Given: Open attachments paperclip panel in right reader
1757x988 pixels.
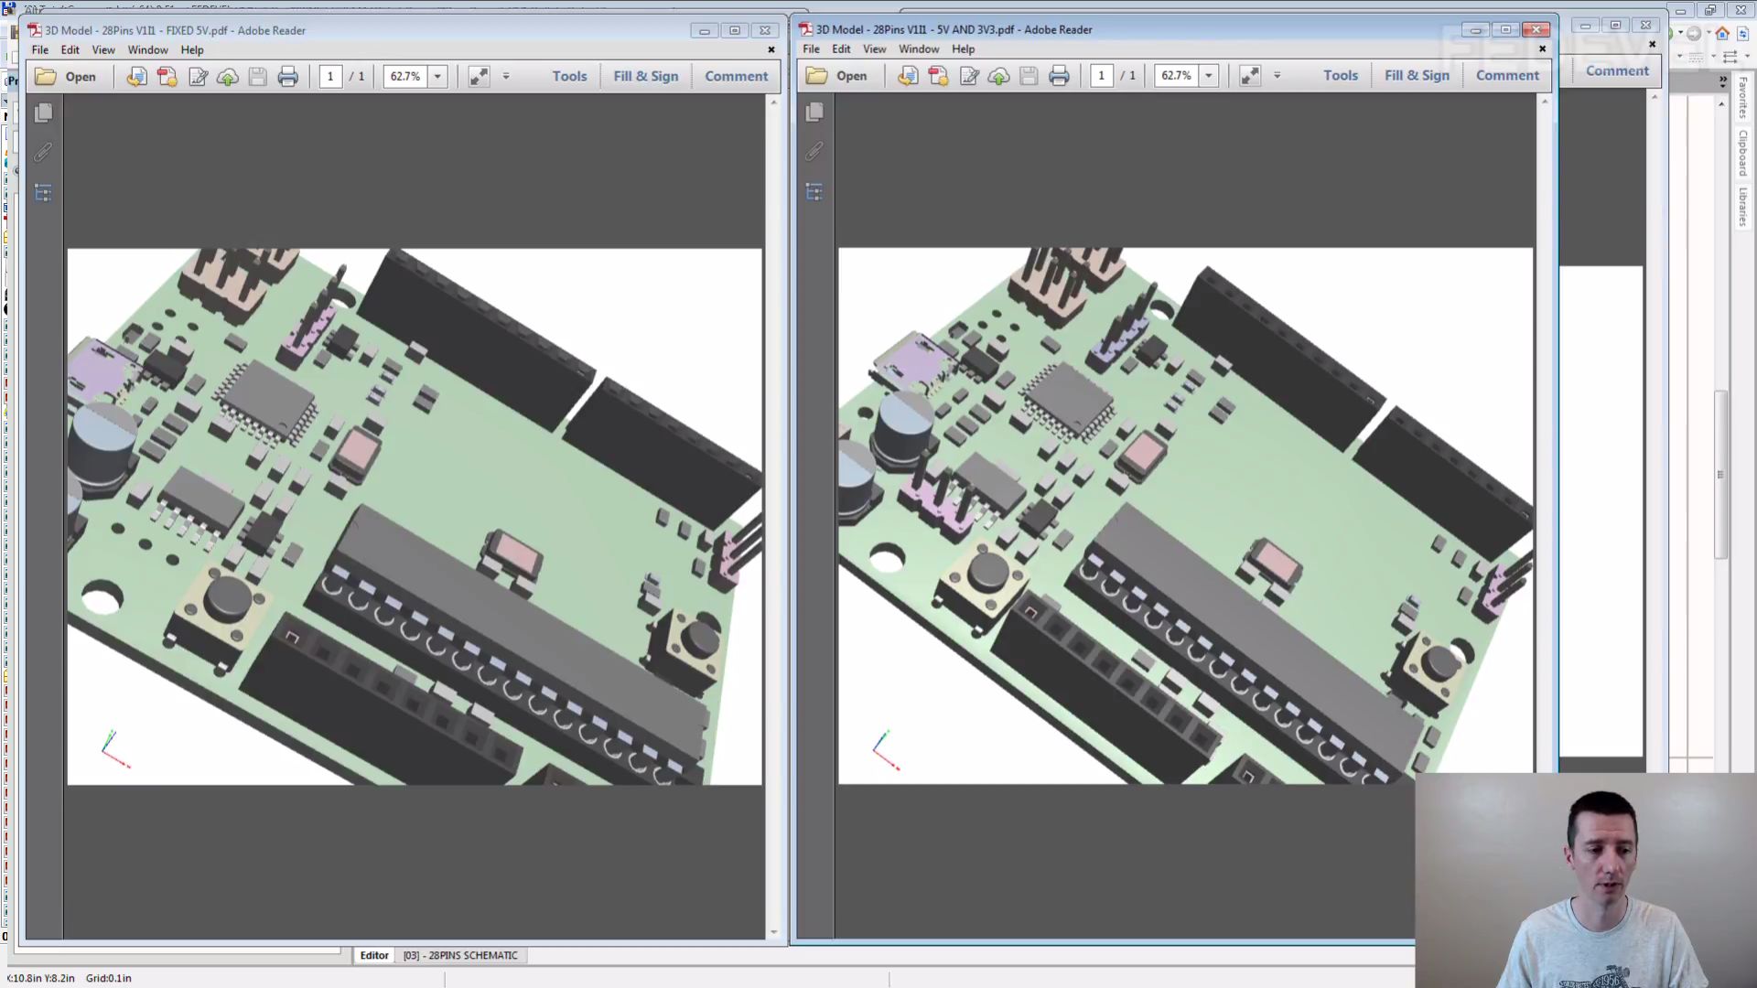Looking at the screenshot, I should tap(814, 151).
